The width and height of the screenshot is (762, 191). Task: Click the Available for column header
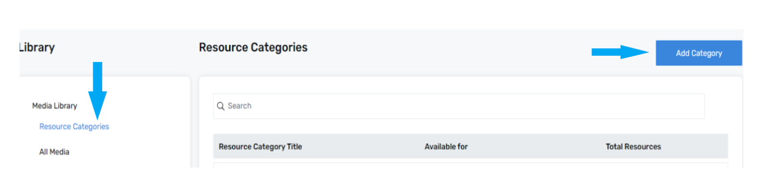click(446, 147)
